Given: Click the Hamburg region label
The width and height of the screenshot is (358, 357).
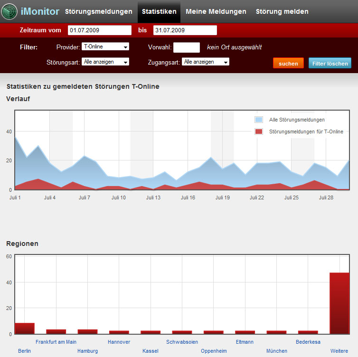Looking at the screenshot, I should tap(87, 351).
